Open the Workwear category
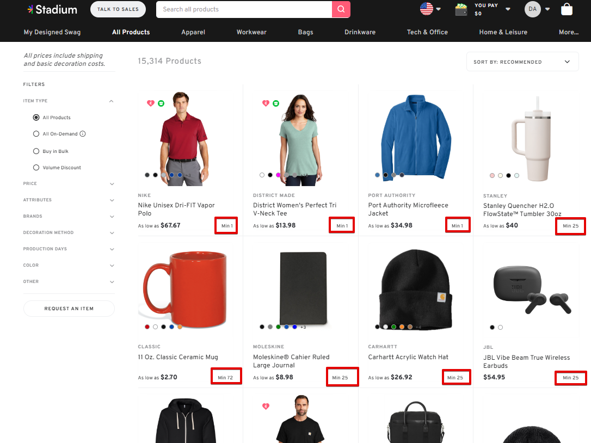The height and width of the screenshot is (443, 591). pos(251,32)
